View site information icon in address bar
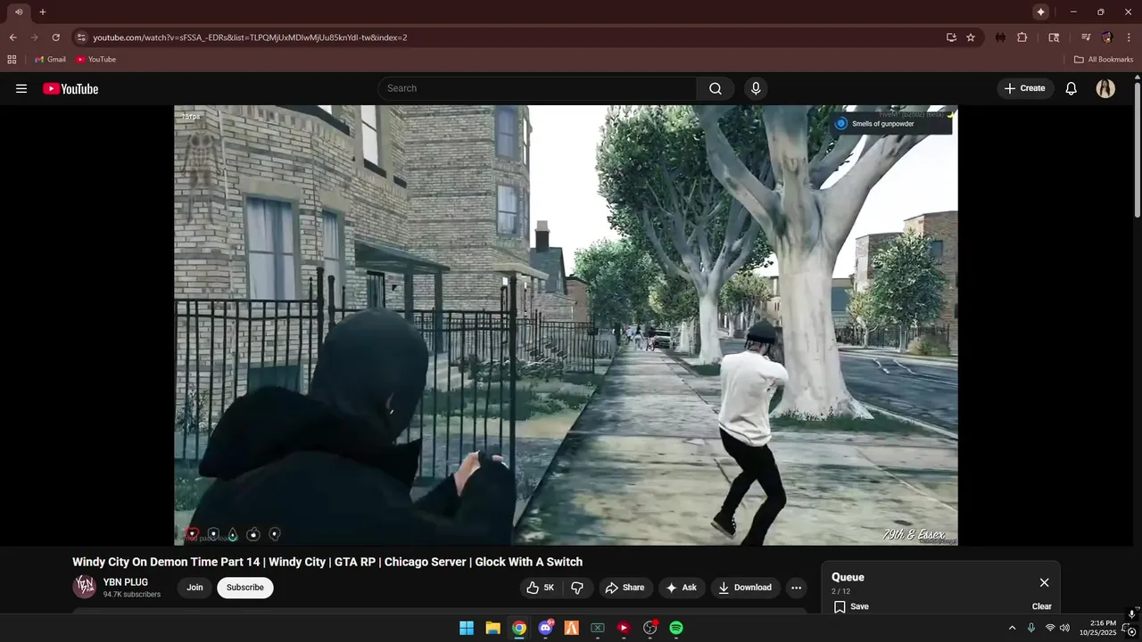The height and width of the screenshot is (642, 1142). (81, 37)
